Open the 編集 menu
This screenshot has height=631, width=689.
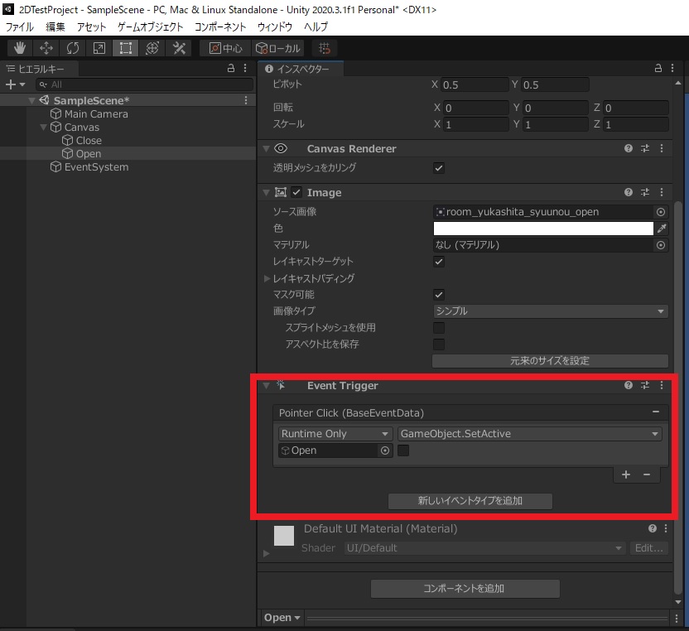point(55,26)
